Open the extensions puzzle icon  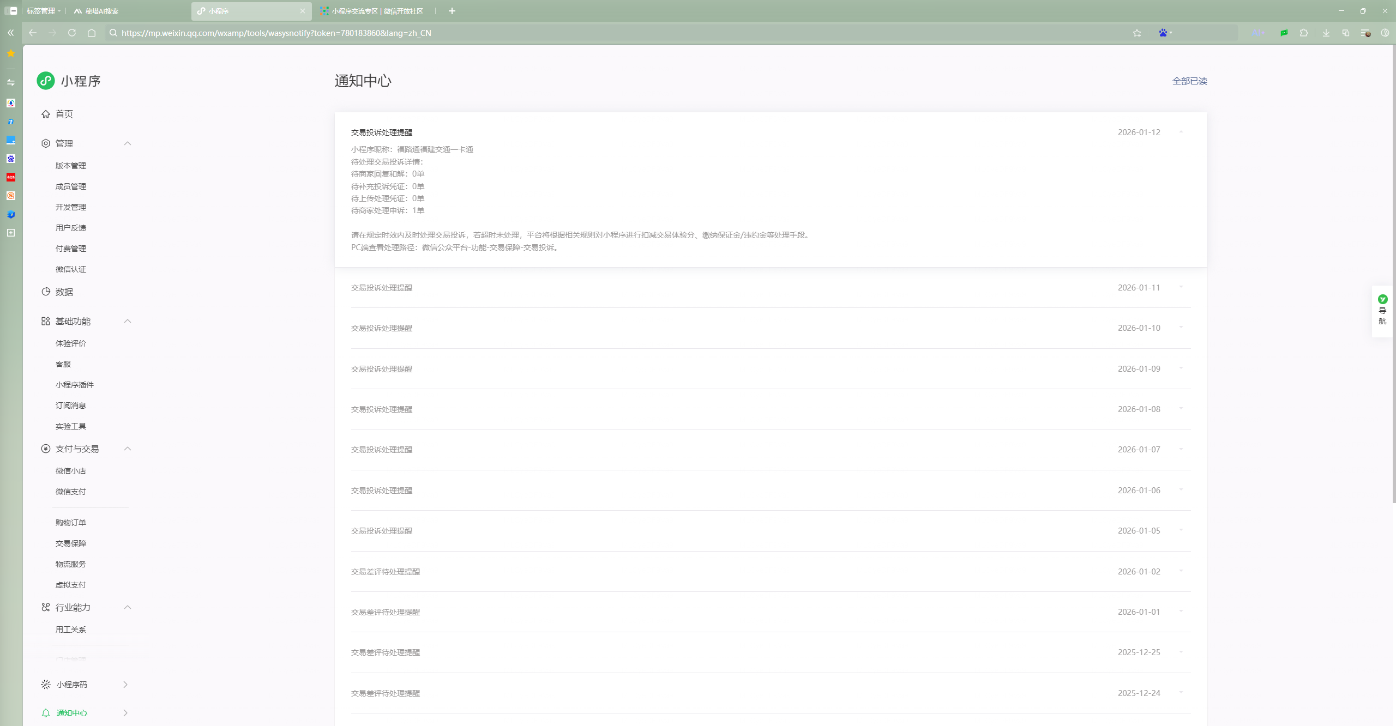[1304, 33]
